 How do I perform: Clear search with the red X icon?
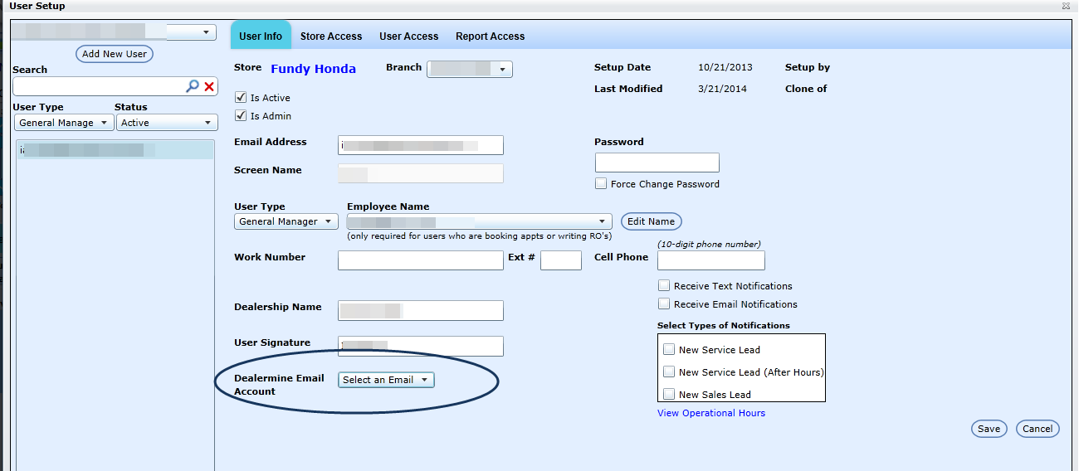point(209,86)
